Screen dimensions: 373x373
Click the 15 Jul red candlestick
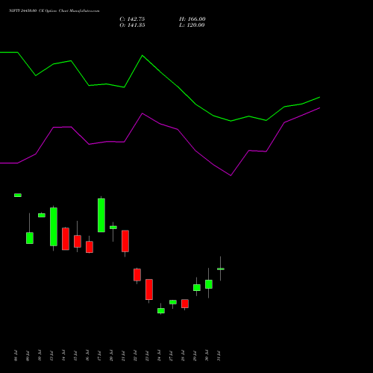[78, 241]
